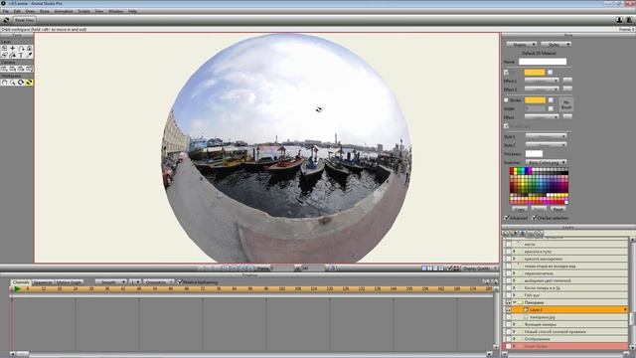
Task: Toggle visibility of the панорама.jpg layer
Action: click(x=508, y=317)
